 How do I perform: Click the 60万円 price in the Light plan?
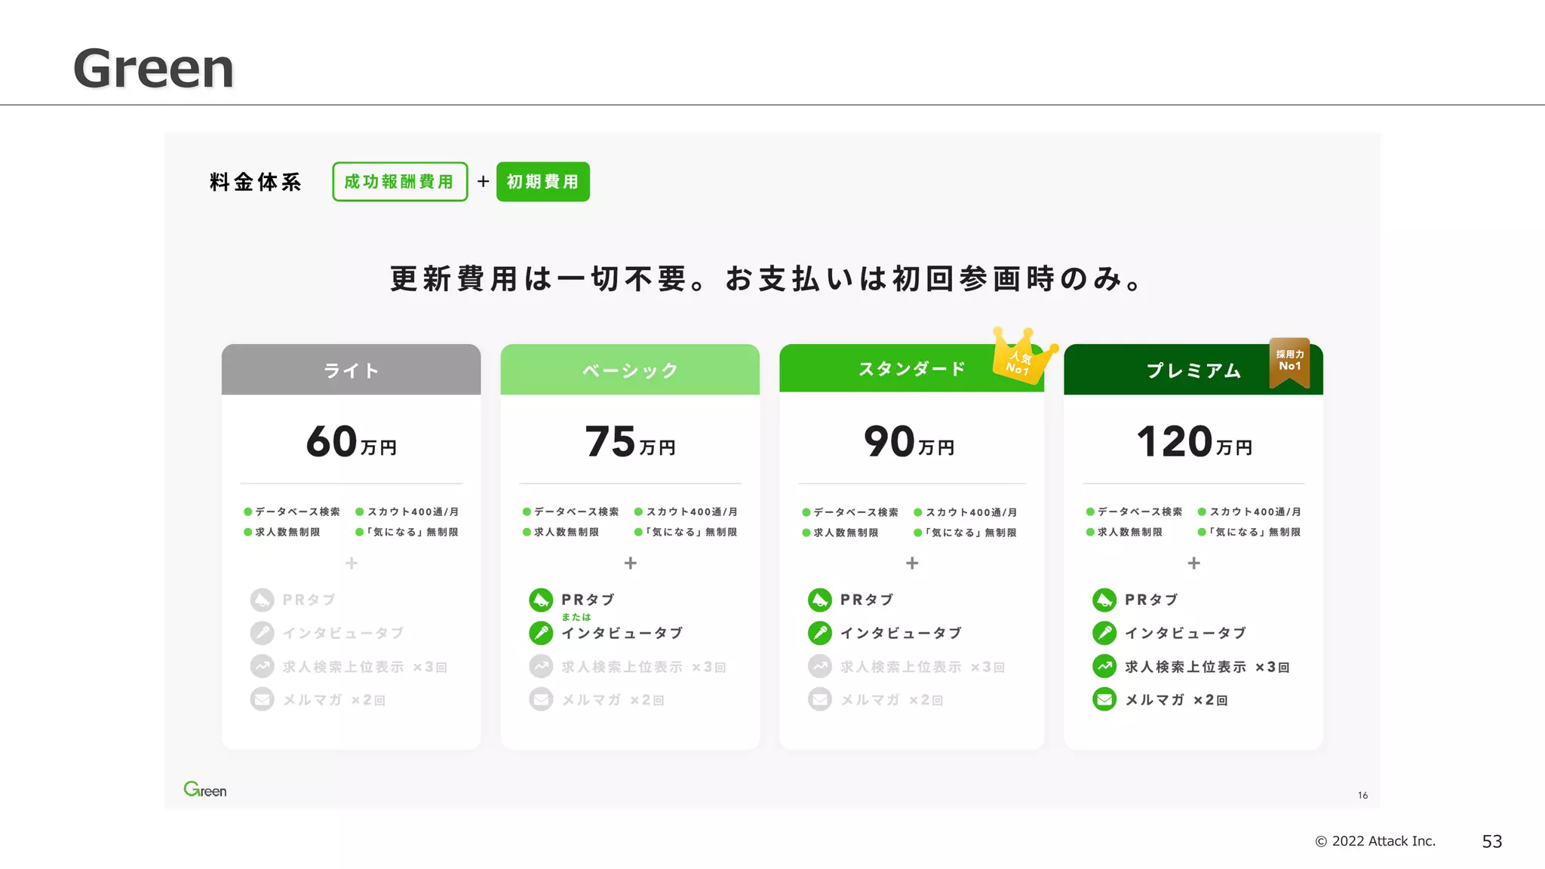(351, 442)
